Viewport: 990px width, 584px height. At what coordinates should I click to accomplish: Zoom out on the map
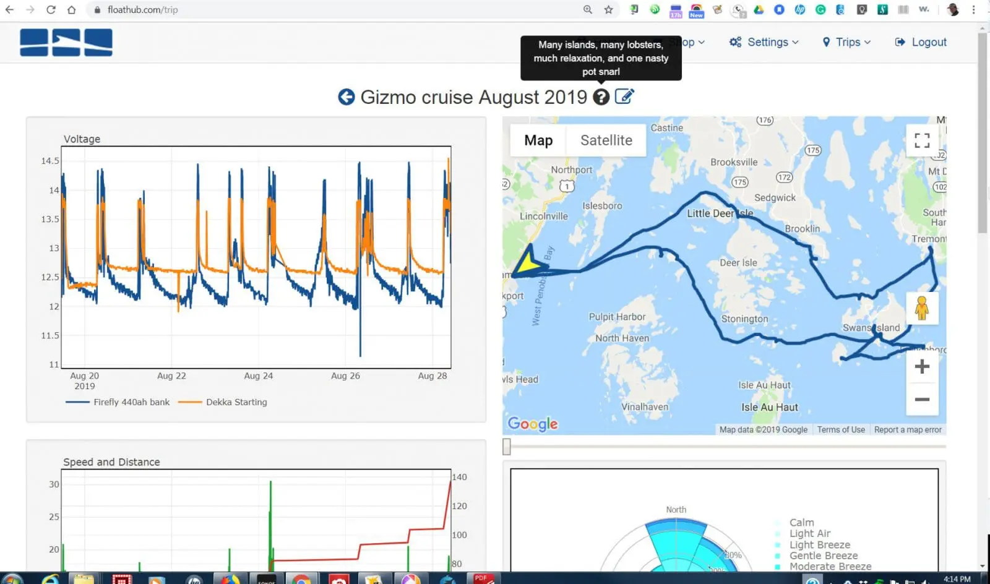pos(922,400)
